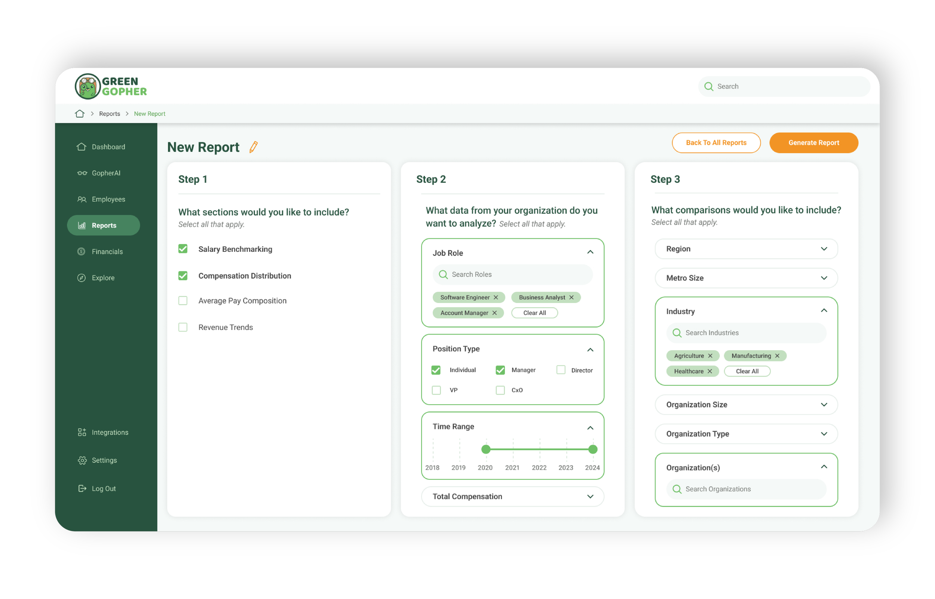Open the Employees sidebar menu item
935x599 pixels.
pos(108,199)
